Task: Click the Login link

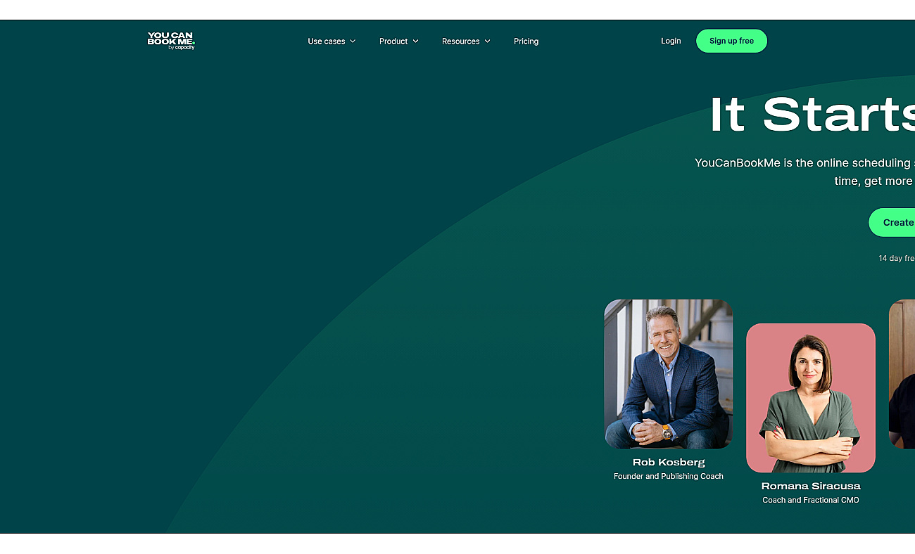Action: coord(671,41)
